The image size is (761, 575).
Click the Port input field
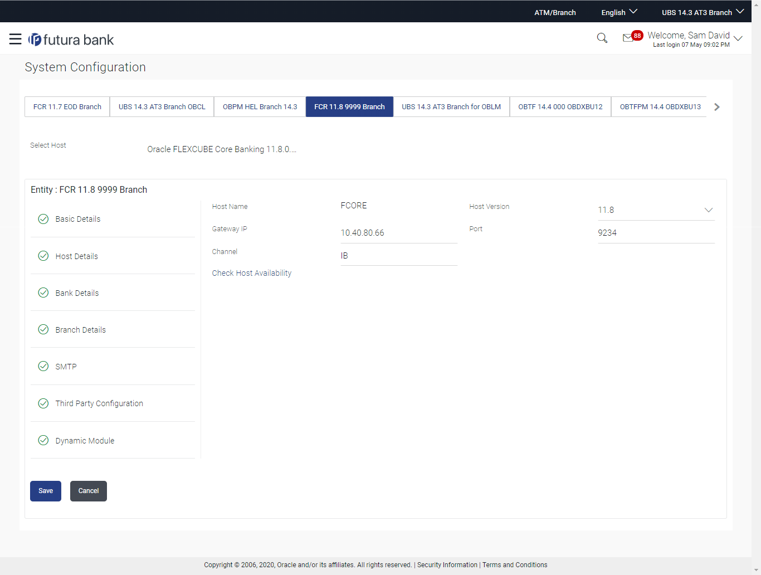point(656,233)
